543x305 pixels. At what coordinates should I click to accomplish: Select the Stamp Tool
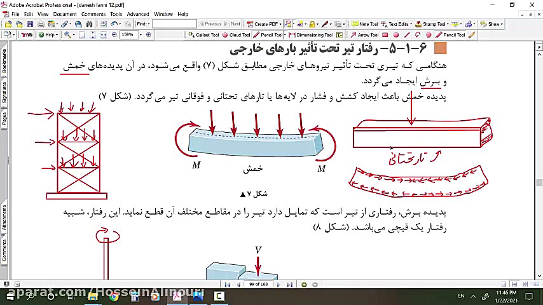(x=430, y=24)
